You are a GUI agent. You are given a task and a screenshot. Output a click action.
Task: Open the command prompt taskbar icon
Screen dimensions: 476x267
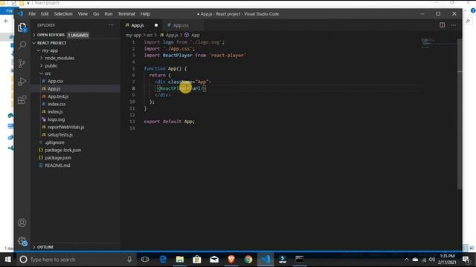coord(300,260)
